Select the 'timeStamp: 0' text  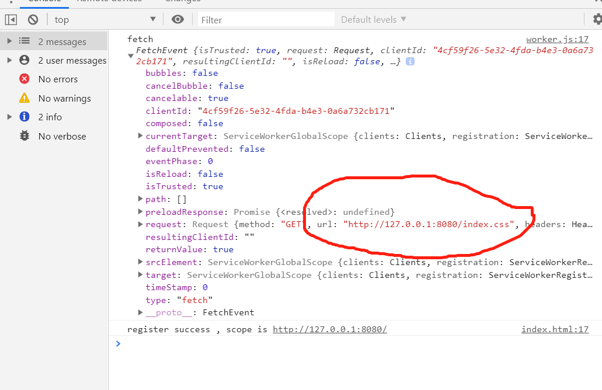click(176, 287)
